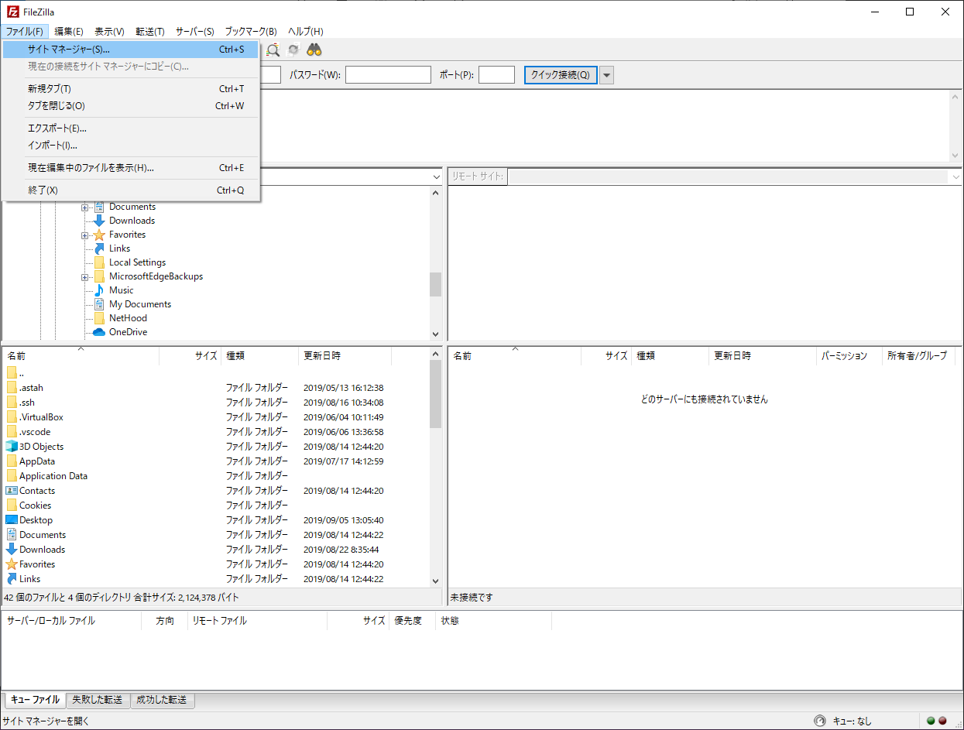
Task: Click the magnifier filename filter toolbar icon
Action: (273, 50)
